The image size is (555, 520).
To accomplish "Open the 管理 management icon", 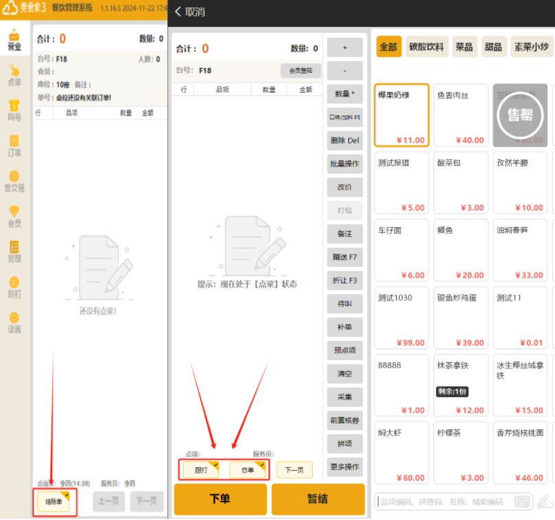I will [14, 252].
